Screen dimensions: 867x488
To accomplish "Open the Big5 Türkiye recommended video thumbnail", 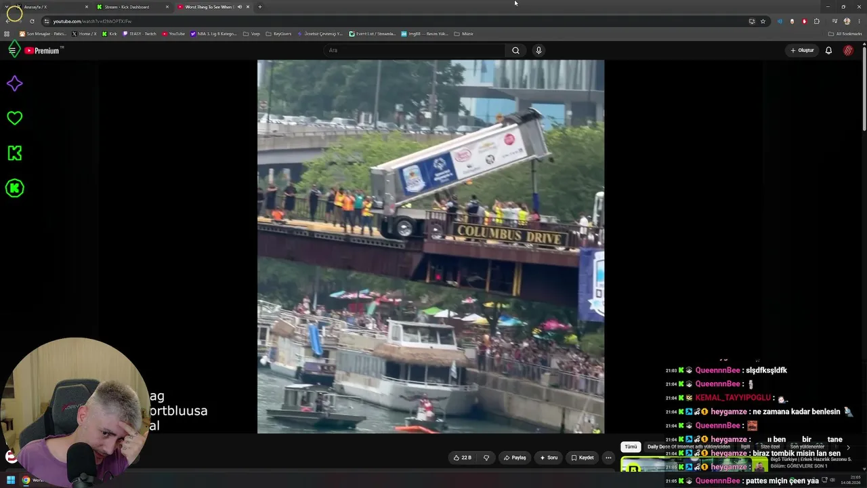I will [695, 464].
